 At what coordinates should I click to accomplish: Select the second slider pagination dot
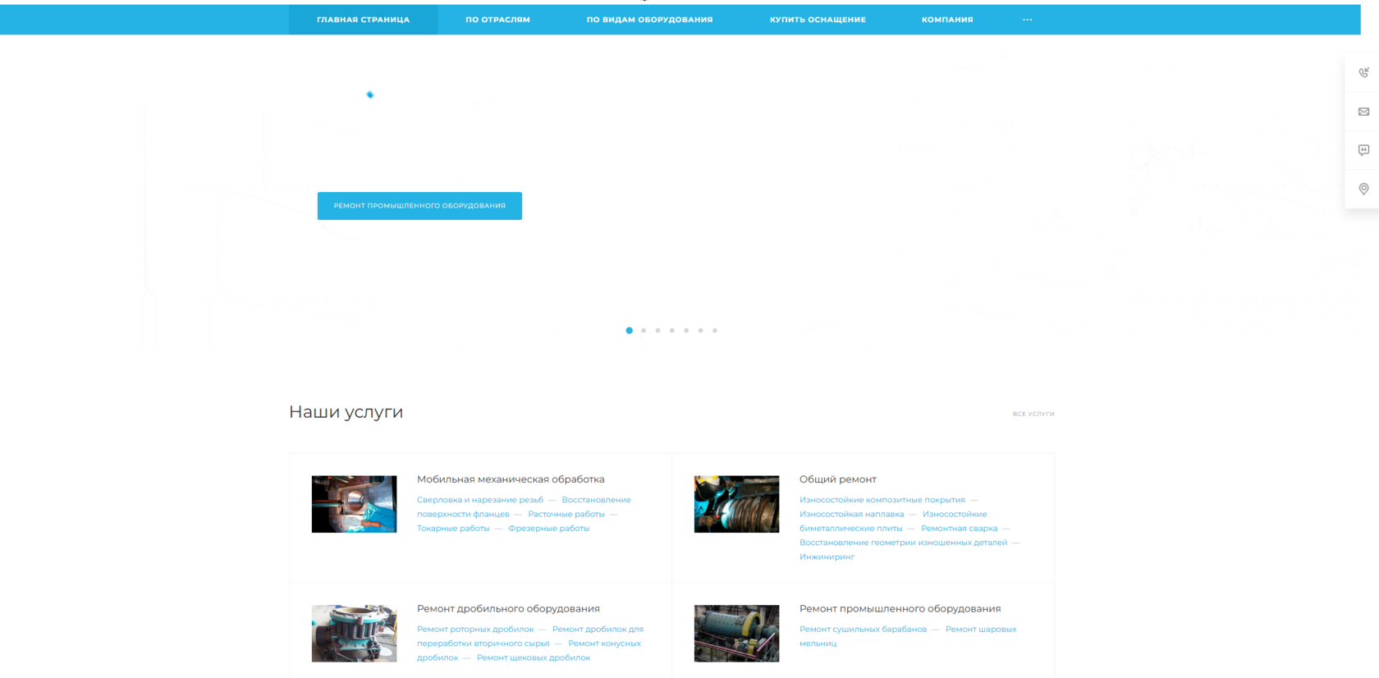[644, 331]
